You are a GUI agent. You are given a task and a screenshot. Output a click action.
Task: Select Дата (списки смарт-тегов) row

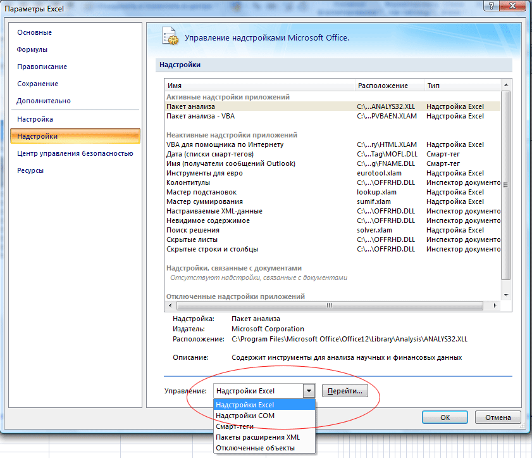point(333,154)
